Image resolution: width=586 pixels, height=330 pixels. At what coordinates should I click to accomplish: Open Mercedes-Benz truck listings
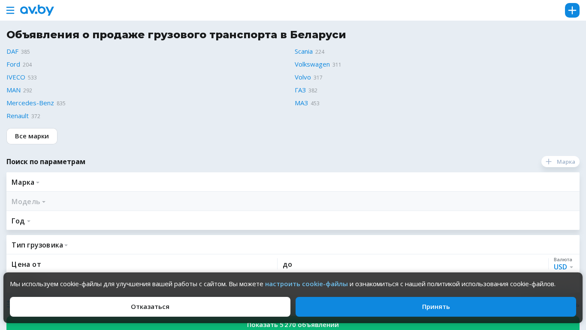pyautogui.click(x=30, y=103)
